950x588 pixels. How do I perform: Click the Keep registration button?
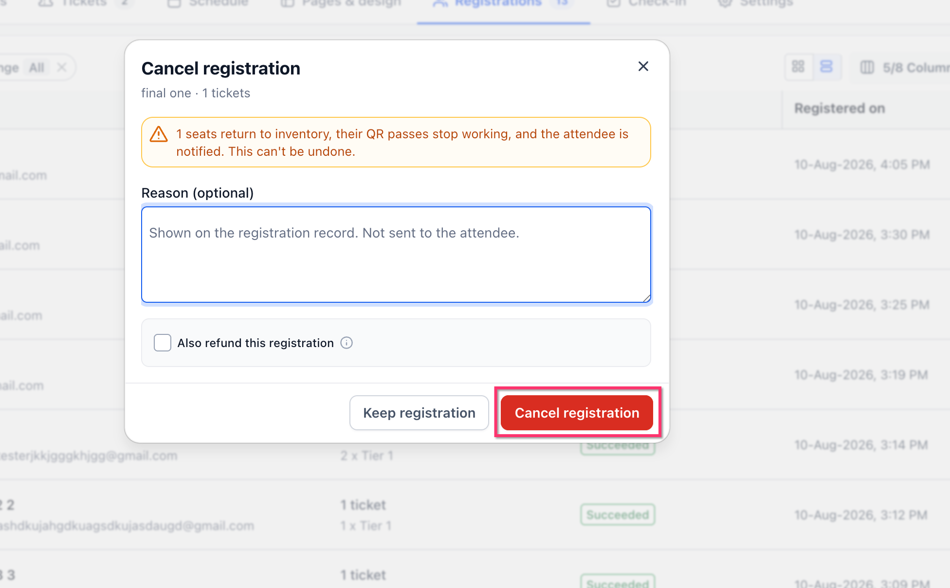pos(419,413)
